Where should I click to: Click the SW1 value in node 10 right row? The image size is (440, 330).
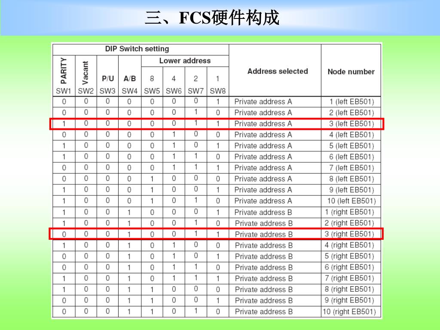(x=64, y=312)
